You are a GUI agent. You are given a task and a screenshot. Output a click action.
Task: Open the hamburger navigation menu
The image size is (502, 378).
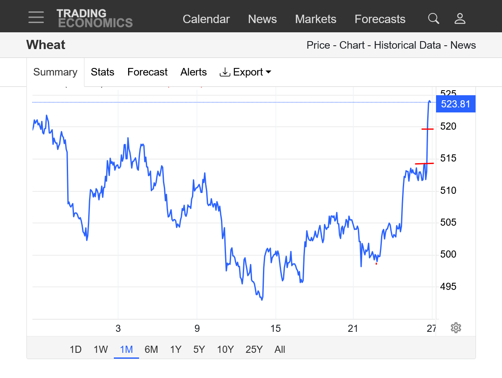click(x=36, y=17)
